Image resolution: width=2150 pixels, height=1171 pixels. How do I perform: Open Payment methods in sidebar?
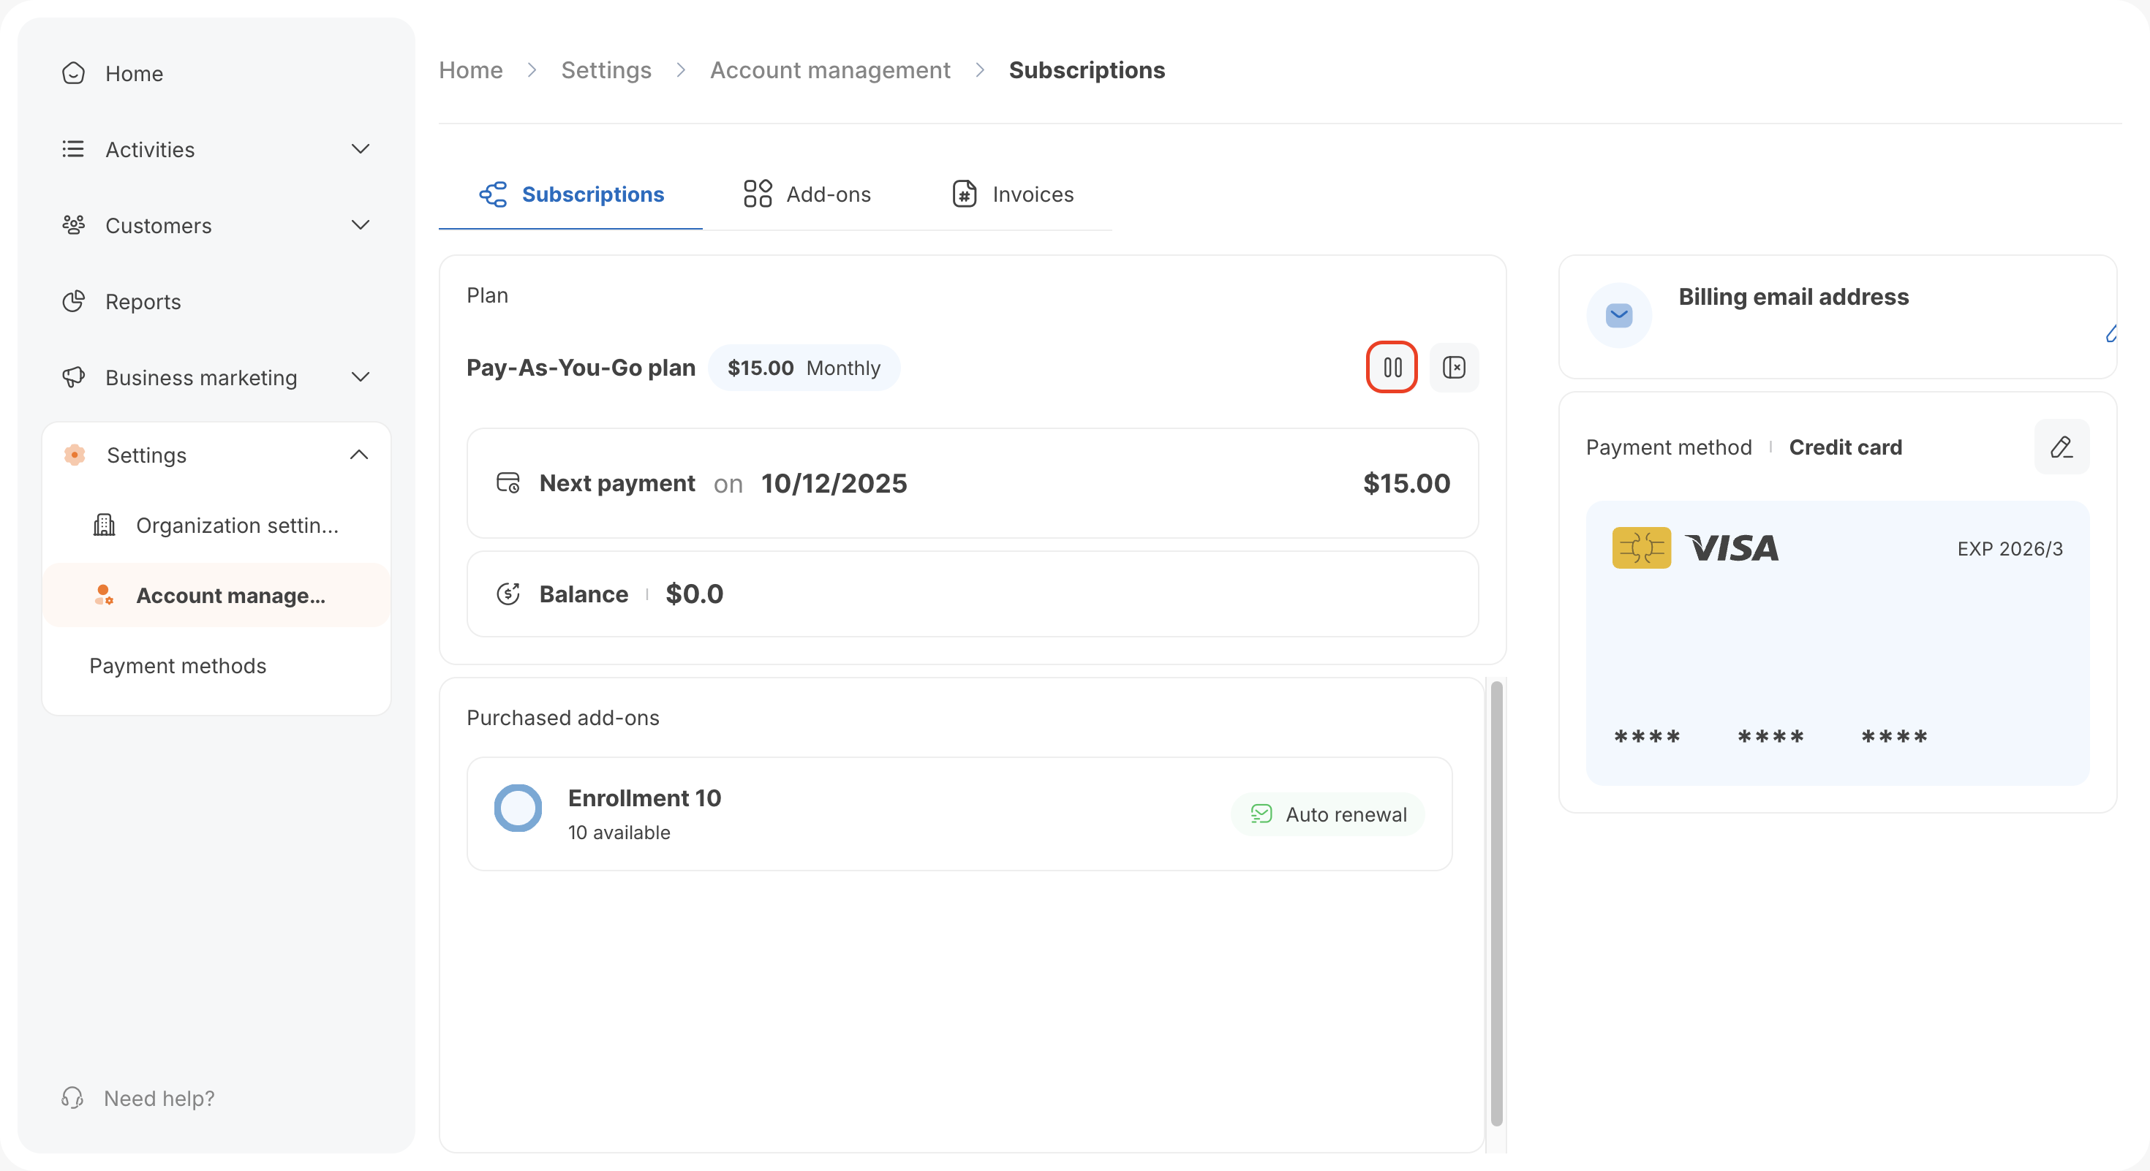[x=178, y=666]
